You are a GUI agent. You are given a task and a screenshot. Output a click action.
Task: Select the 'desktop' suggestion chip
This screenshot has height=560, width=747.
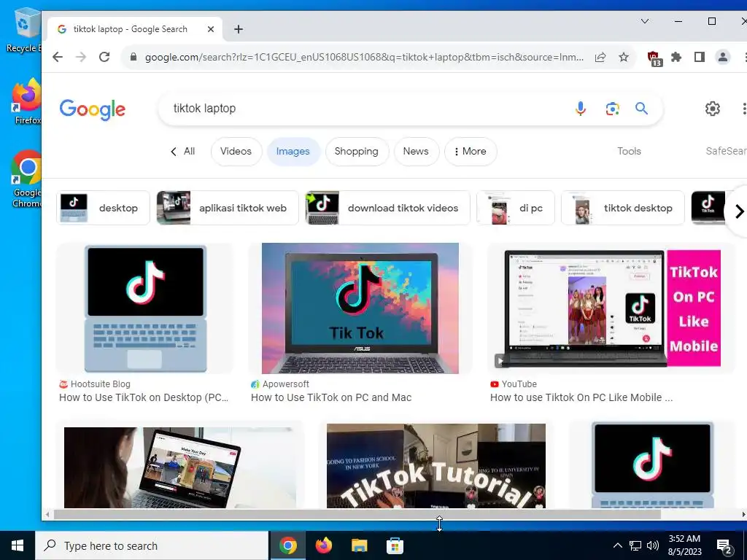point(103,208)
